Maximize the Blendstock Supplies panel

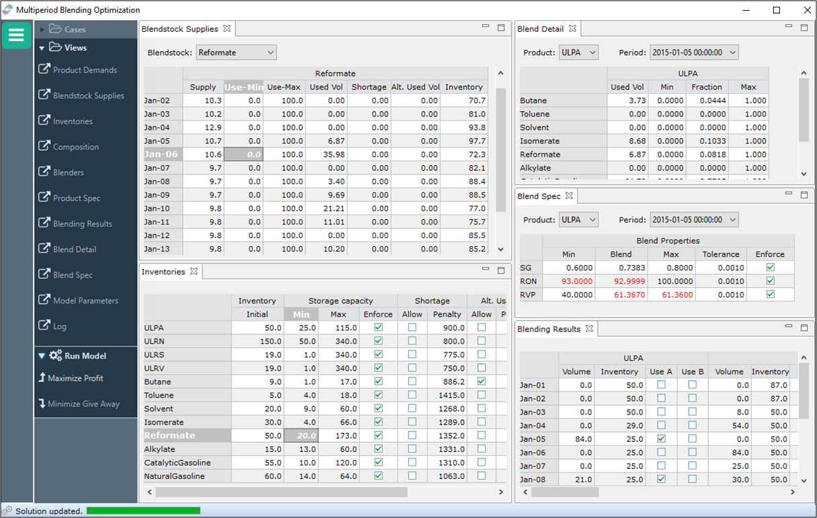pyautogui.click(x=501, y=28)
